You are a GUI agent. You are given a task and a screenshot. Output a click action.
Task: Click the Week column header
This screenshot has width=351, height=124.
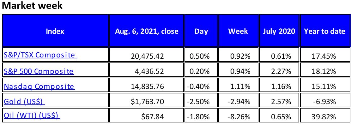coord(238,31)
